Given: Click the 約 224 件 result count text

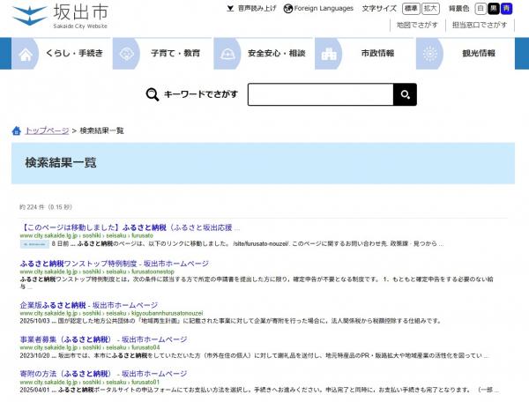Looking at the screenshot, I should tap(46, 207).
